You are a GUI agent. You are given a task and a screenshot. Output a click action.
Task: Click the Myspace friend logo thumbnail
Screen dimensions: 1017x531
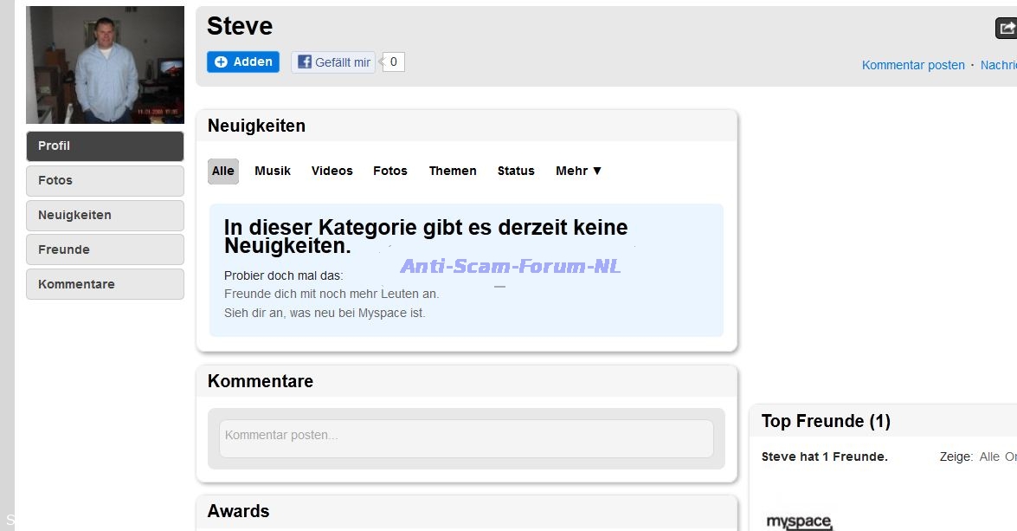(799, 521)
